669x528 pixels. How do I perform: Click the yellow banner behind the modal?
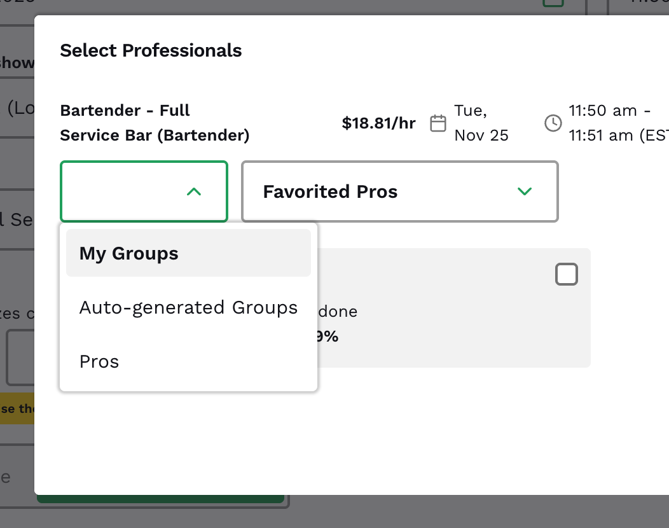pyautogui.click(x=17, y=408)
